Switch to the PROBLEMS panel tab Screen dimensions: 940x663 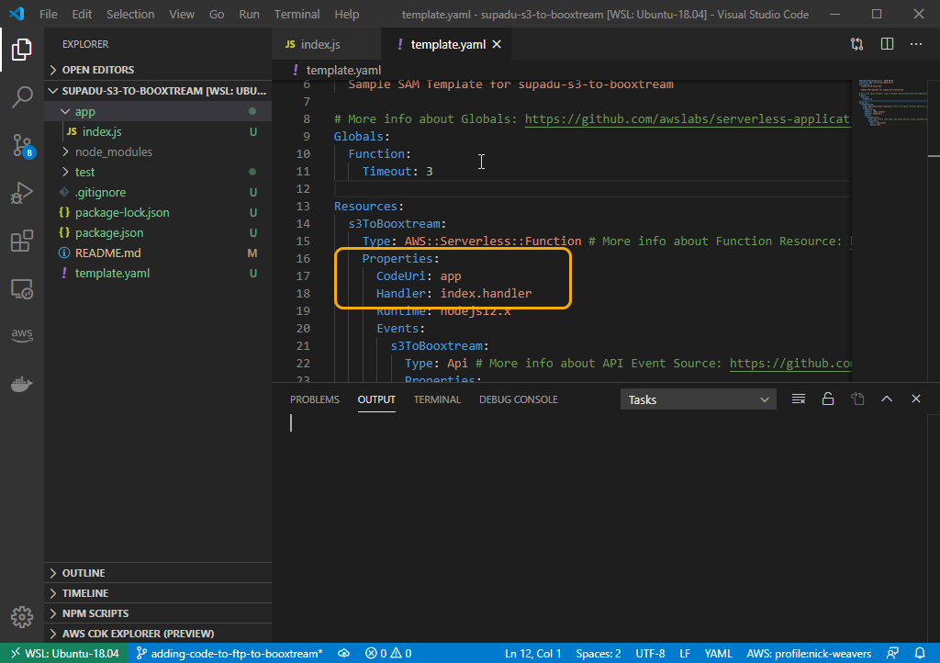[315, 399]
